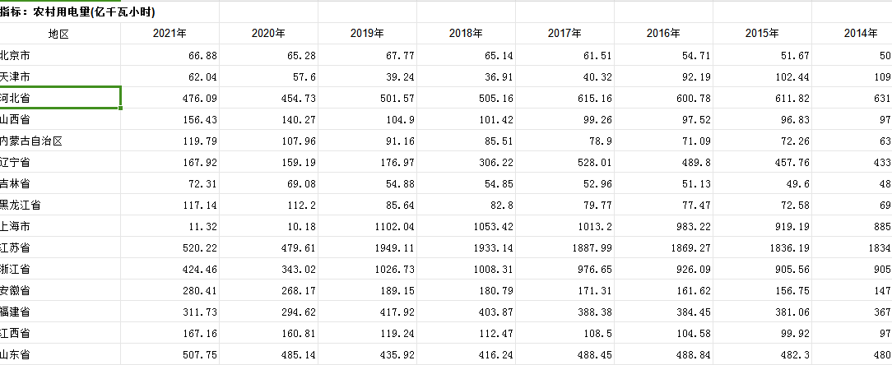Select 浙江省 2020年 value 343.02

tap(268, 269)
